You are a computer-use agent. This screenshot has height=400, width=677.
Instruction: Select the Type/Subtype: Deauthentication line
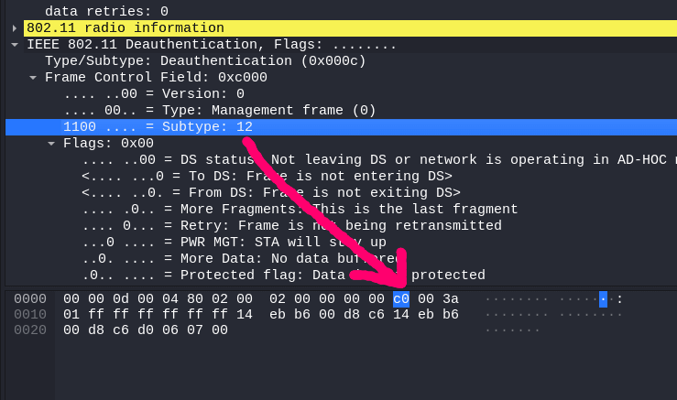tap(204, 60)
